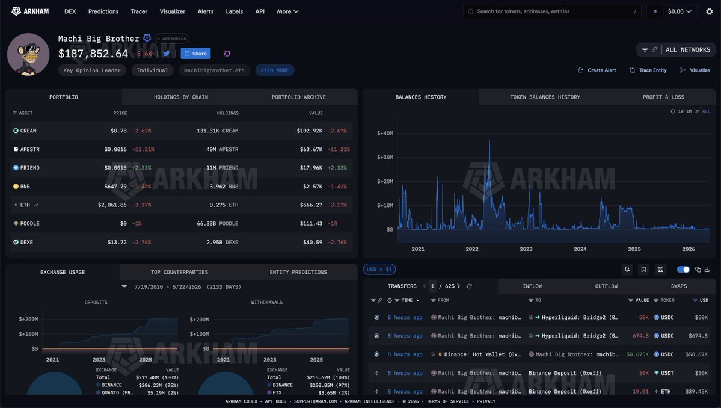Click the CREAM token icon

point(16,131)
